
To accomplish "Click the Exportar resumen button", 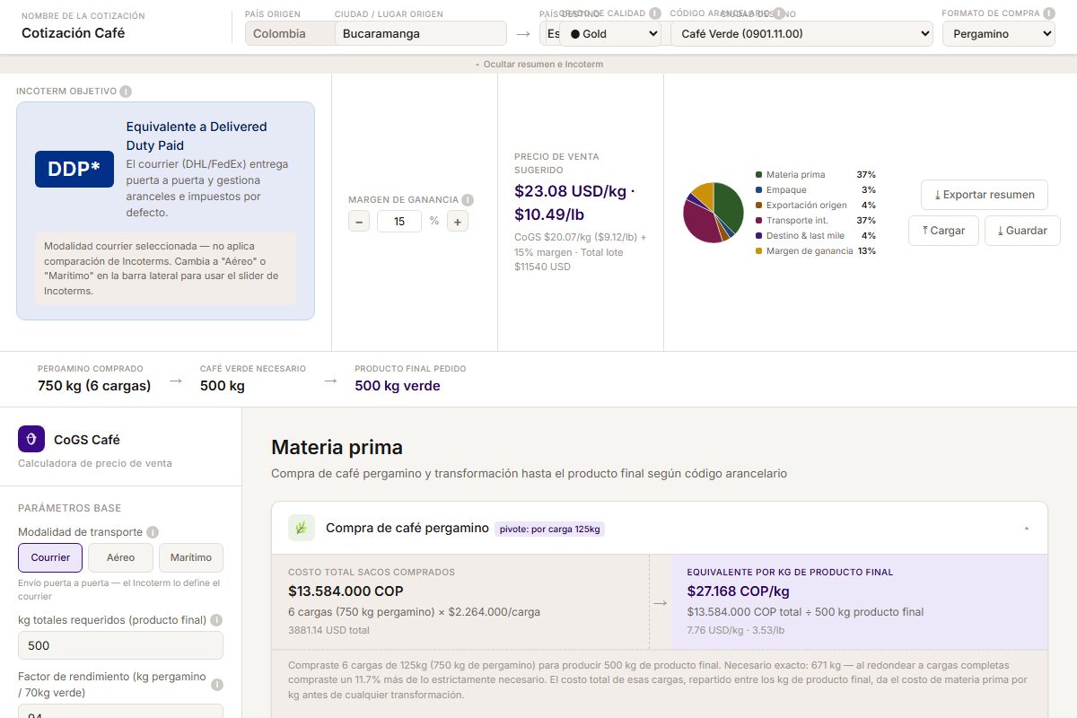I will [985, 195].
